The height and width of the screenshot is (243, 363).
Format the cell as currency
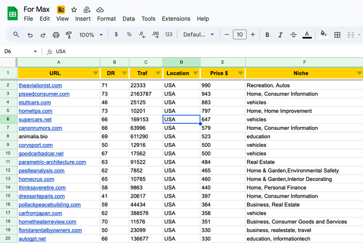[x=116, y=35]
